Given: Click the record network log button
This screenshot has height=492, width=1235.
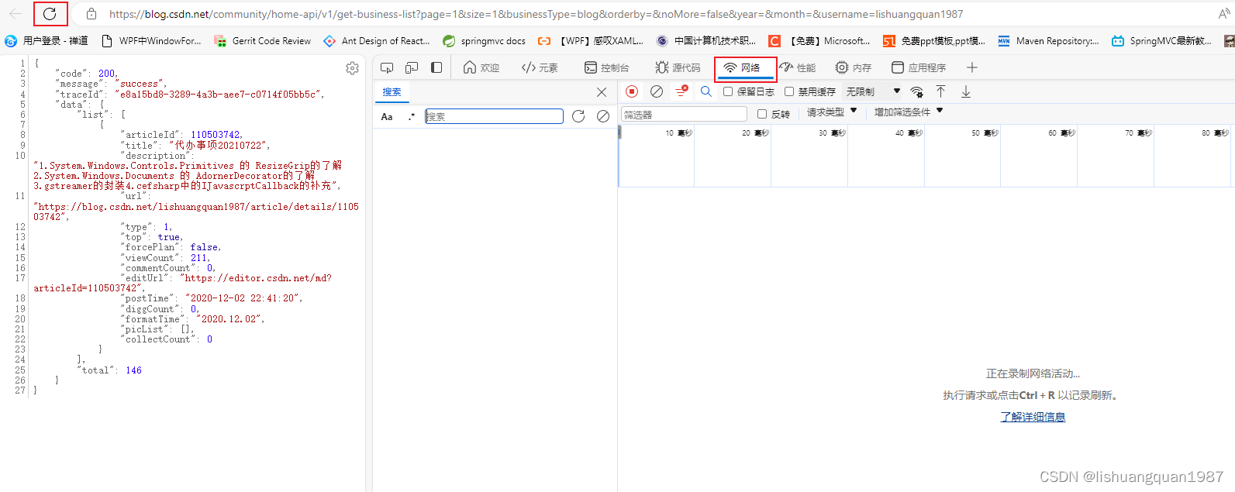Looking at the screenshot, I should point(632,91).
